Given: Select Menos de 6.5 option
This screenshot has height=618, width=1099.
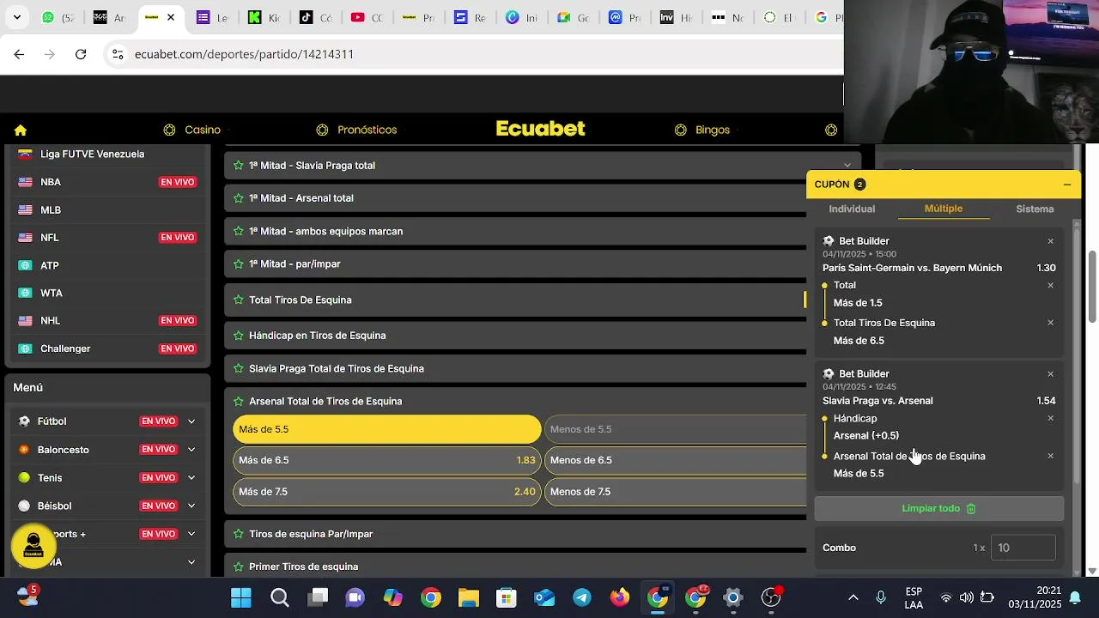Looking at the screenshot, I should 677,461.
